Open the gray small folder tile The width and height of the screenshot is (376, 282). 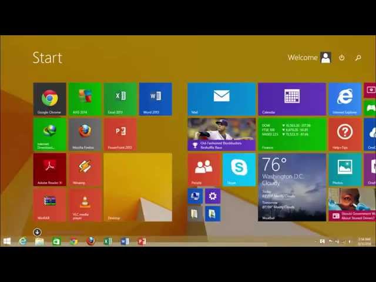(195, 214)
